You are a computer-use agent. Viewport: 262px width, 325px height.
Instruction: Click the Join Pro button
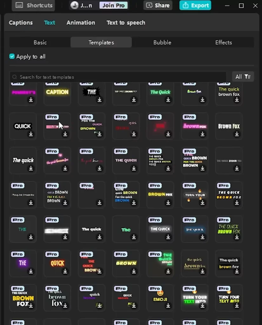[x=113, y=5]
